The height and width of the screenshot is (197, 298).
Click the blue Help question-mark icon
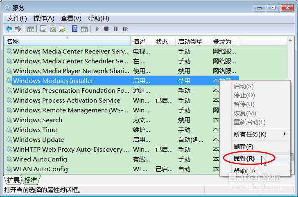(x=74, y=29)
